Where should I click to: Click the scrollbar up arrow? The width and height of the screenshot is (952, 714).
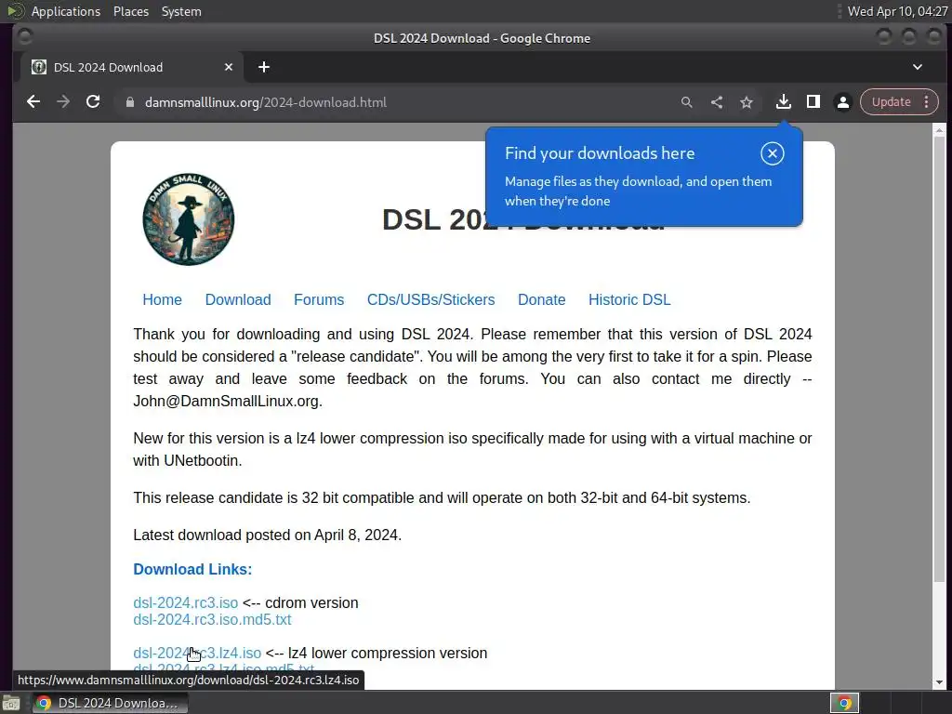tap(939, 130)
